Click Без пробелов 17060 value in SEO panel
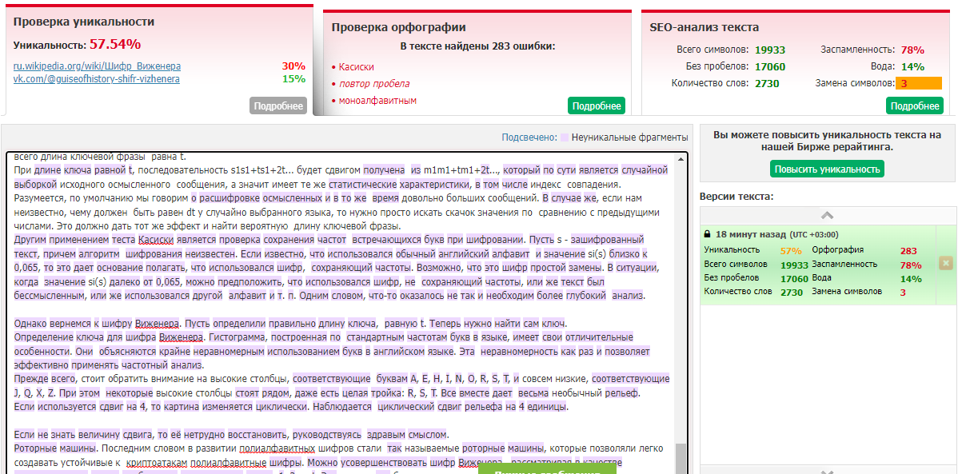Viewport: 962px width, 474px height. pyautogui.click(x=769, y=66)
